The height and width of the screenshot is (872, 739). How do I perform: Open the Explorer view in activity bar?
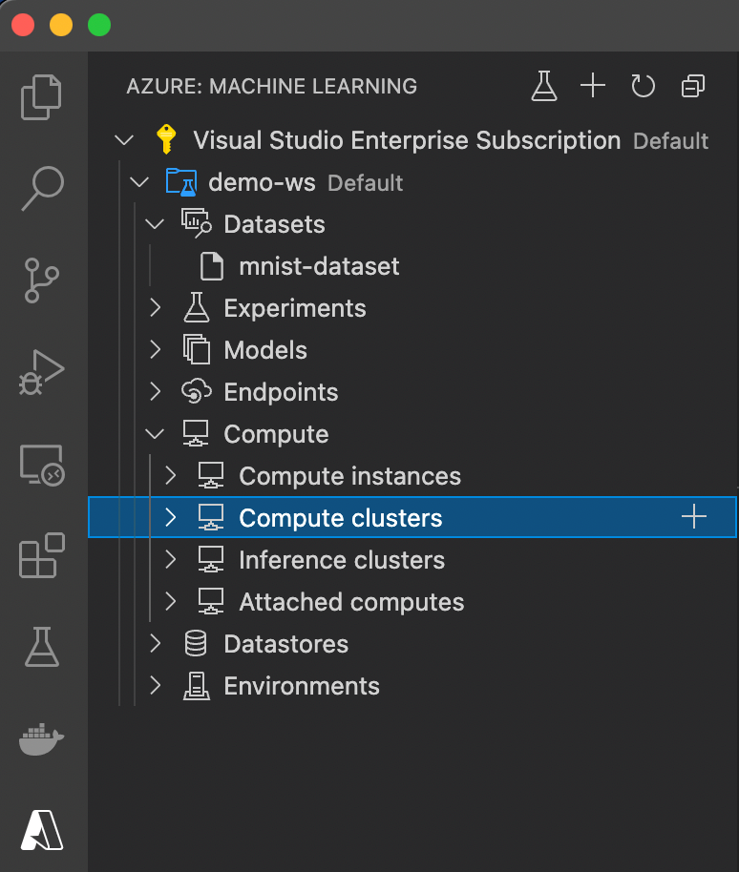pyautogui.click(x=41, y=97)
